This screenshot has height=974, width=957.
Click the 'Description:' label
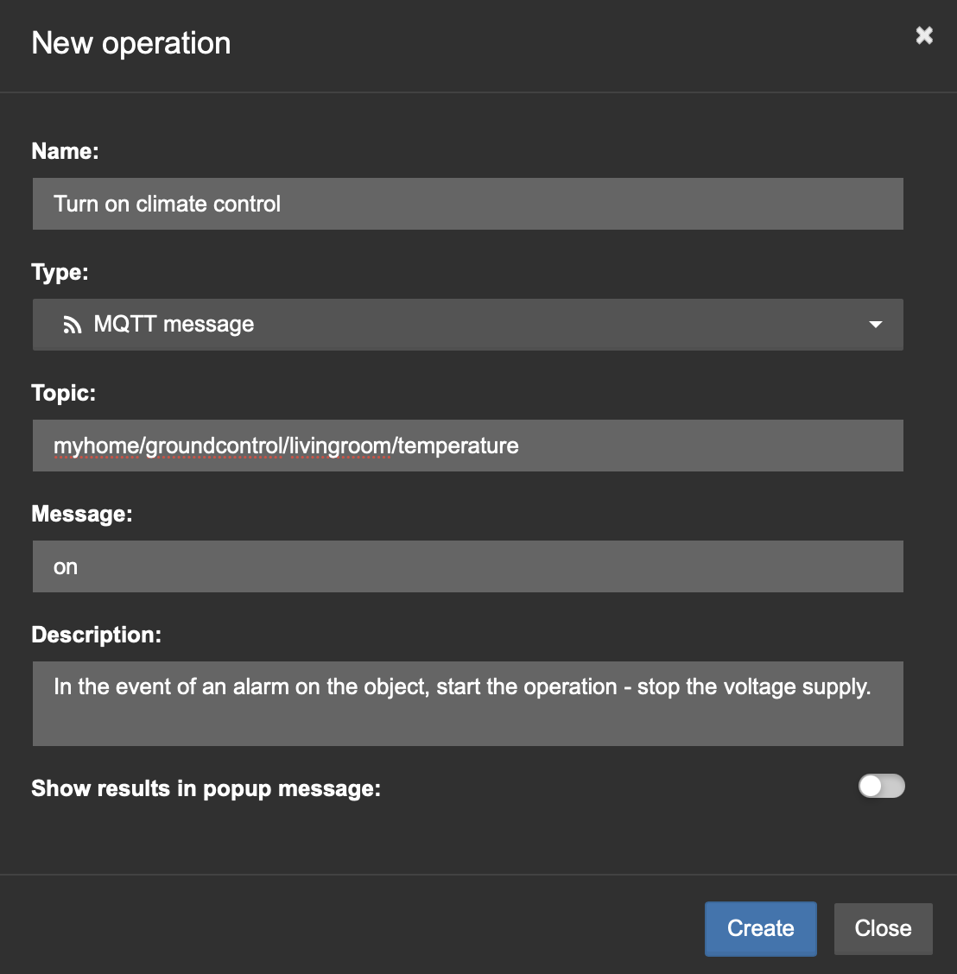(x=97, y=634)
